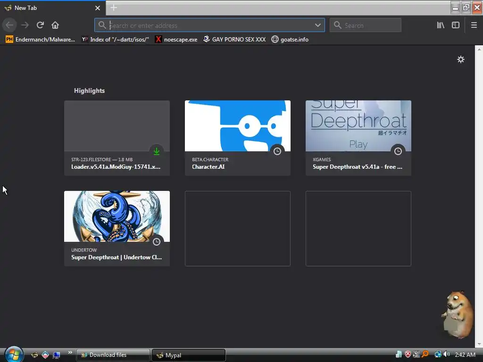Screen dimensions: 483x362
Task: Open Loader.v5.41a.ModGuy download highlight card
Action: point(117,138)
